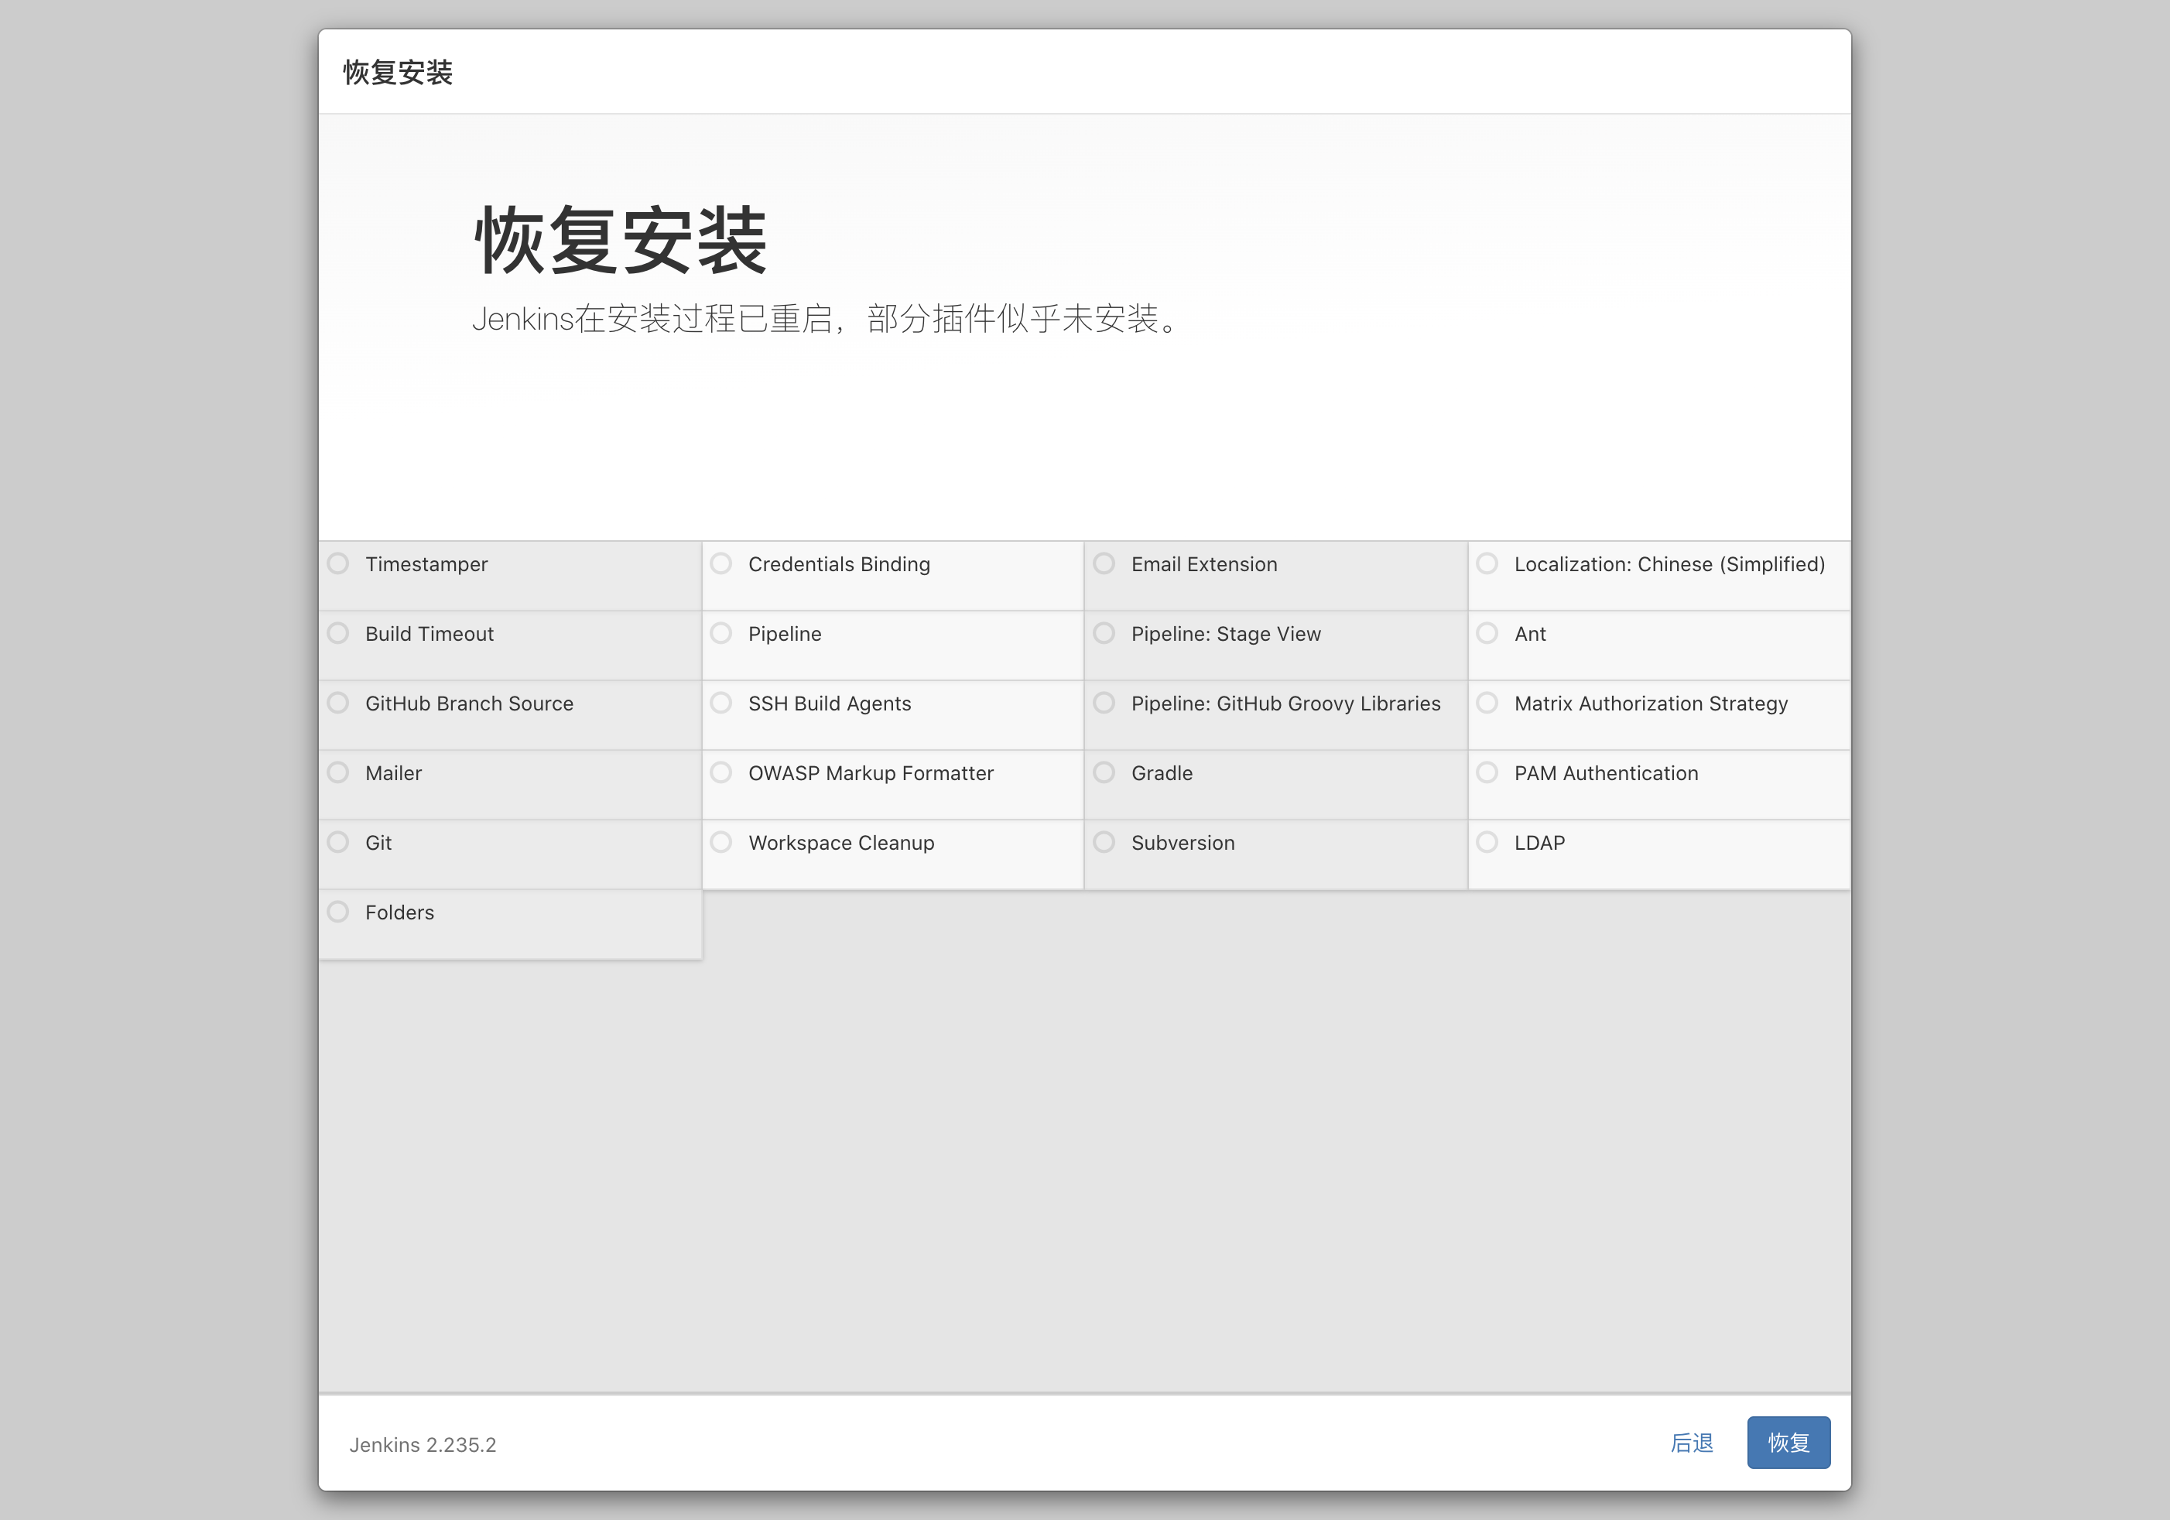
Task: Enable Localization: Chinese (Simplified) plugin
Action: [1487, 563]
